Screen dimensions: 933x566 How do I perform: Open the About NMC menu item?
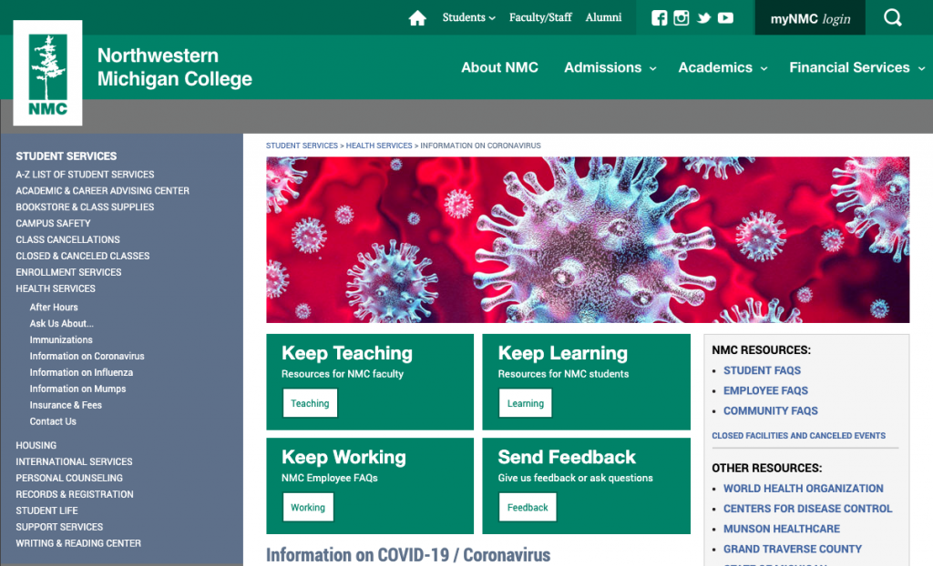[x=499, y=67]
